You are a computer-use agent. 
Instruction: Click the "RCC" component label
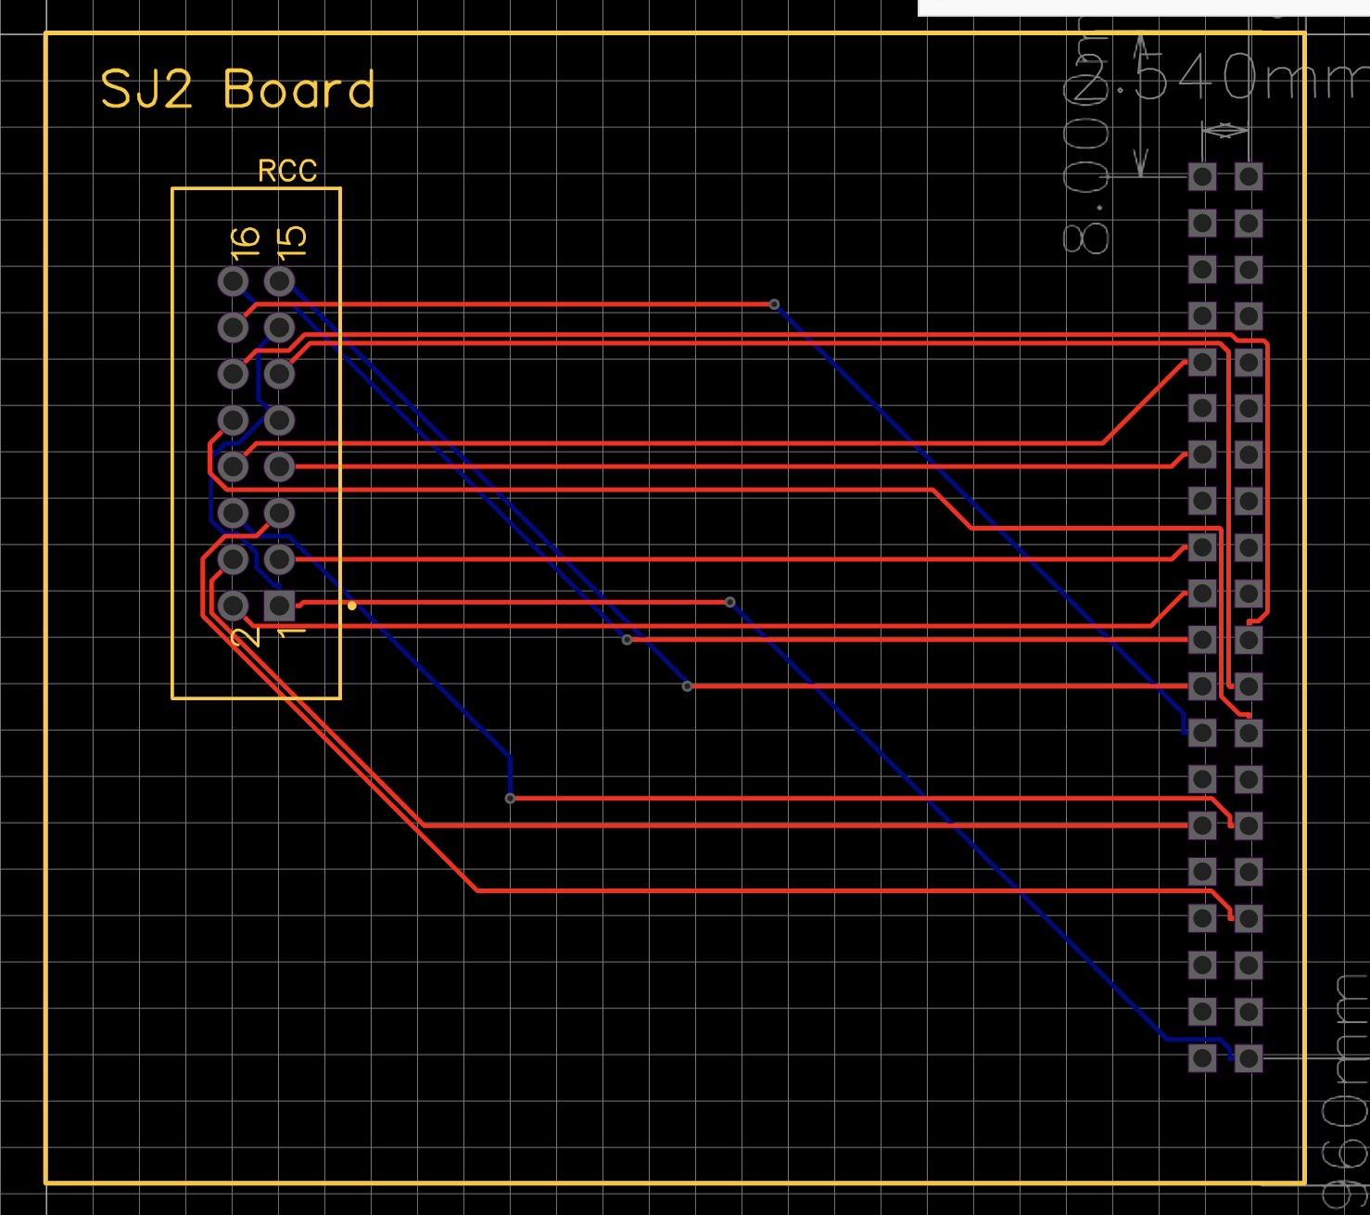pos(287,171)
